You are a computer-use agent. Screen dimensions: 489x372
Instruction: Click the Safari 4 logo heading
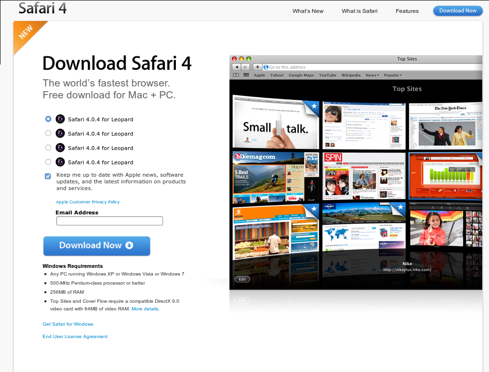43,8
